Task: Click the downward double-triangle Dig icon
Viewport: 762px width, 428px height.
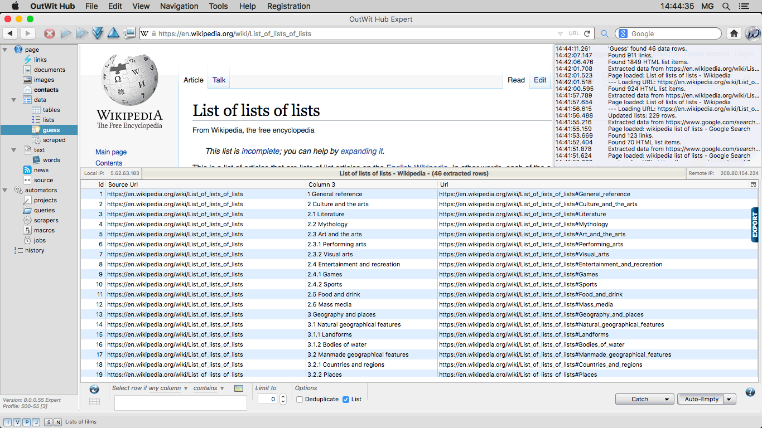Action: point(98,33)
